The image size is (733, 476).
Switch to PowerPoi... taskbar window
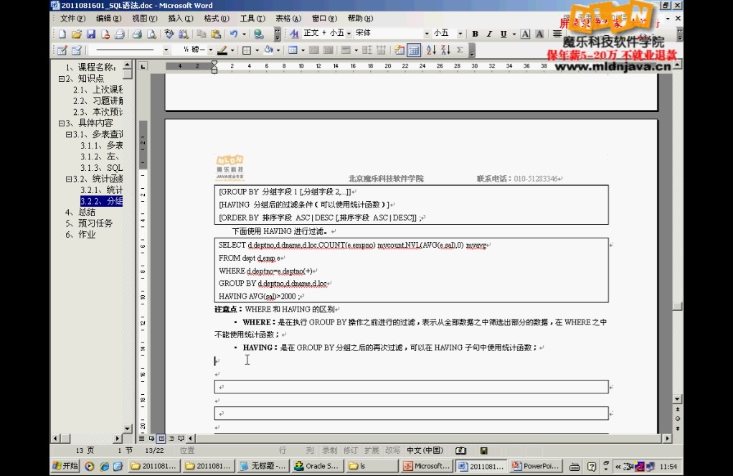click(536, 466)
